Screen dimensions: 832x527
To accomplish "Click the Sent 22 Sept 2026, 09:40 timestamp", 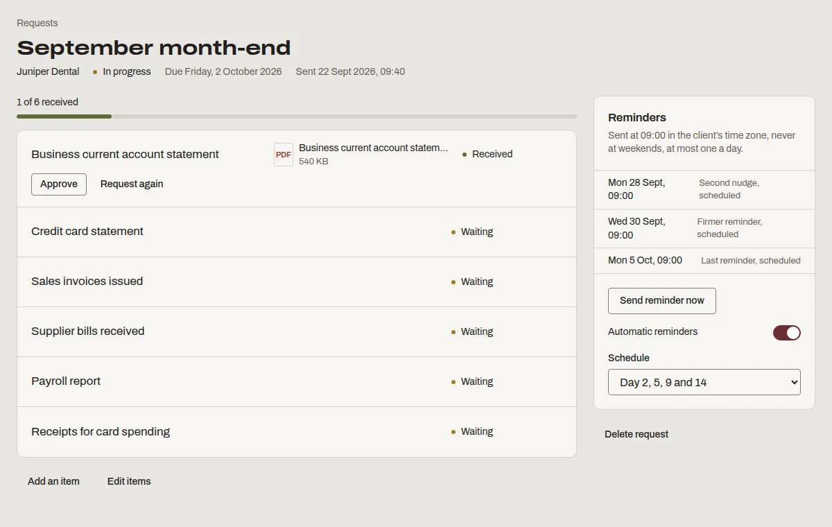I will point(350,71).
